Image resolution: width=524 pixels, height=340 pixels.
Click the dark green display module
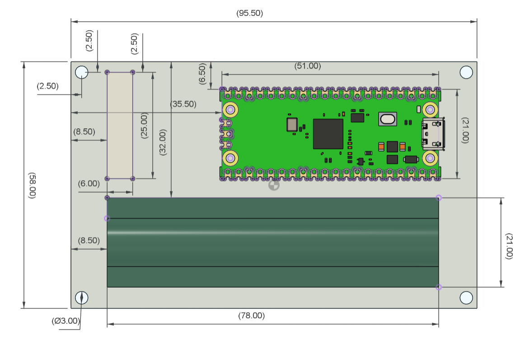tap(273, 242)
